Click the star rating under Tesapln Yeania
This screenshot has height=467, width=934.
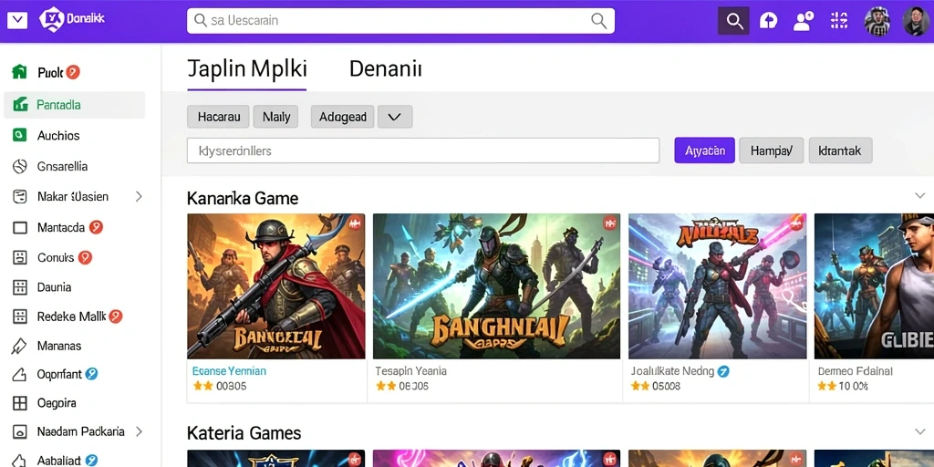click(x=386, y=386)
